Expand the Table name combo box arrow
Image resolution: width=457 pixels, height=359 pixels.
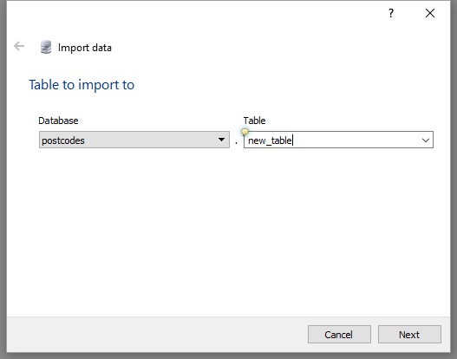click(x=426, y=140)
